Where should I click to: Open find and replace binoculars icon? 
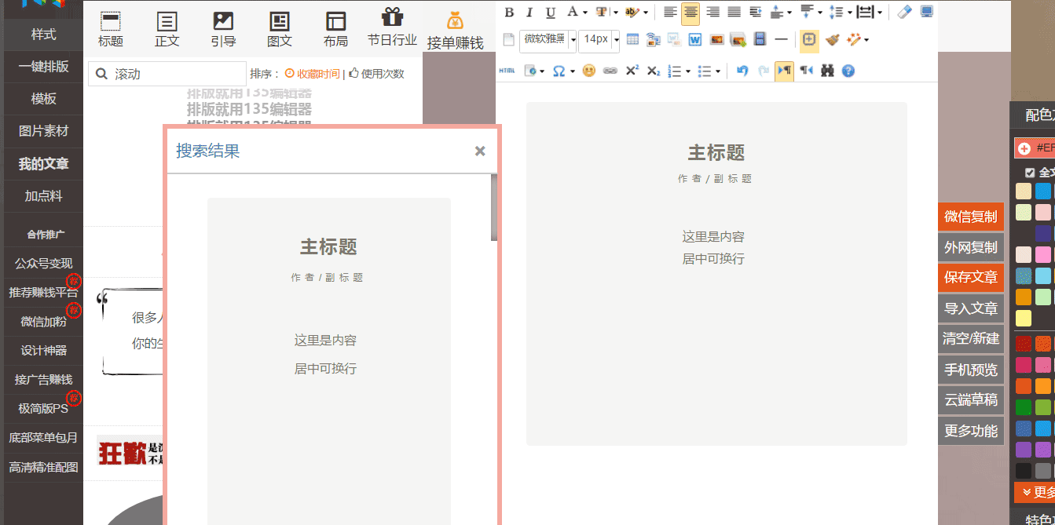[x=827, y=71]
